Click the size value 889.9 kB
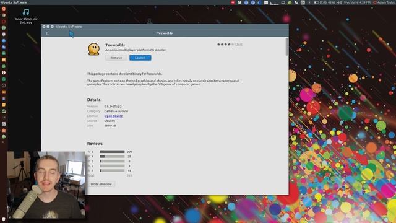 coord(110,125)
